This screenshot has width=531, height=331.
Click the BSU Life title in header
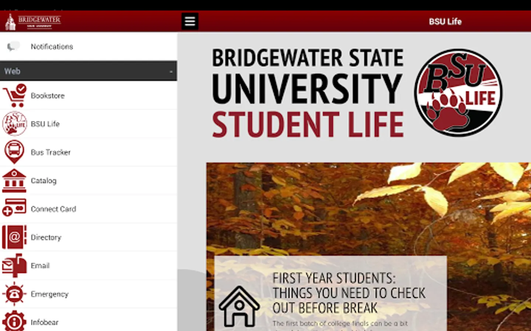pyautogui.click(x=445, y=22)
